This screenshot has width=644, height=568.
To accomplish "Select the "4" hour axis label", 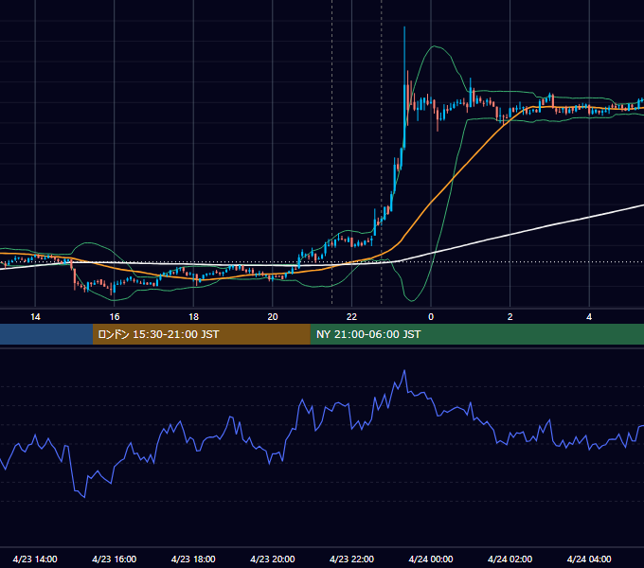I will click(589, 317).
